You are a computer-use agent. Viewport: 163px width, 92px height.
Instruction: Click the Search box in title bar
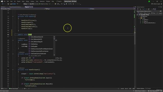[x=59, y=1]
